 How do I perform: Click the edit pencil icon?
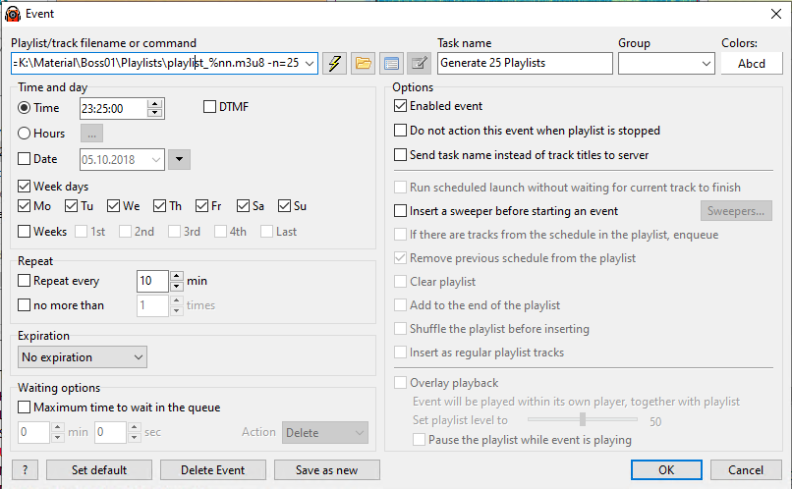click(x=420, y=63)
